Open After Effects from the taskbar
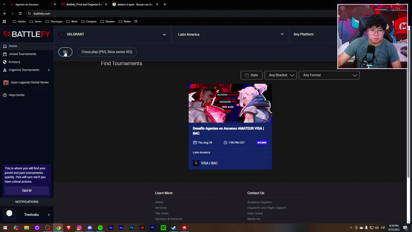This screenshot has height=232, width=412. click(111, 228)
